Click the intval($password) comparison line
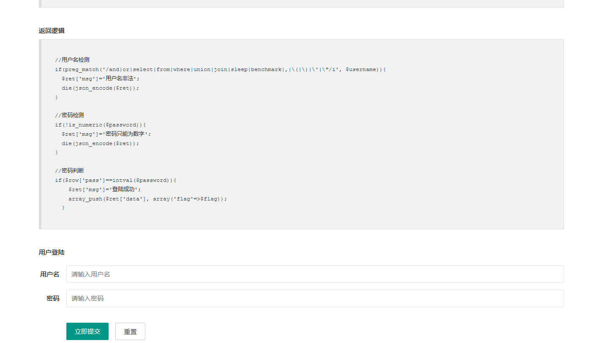Screen dimensions: 589x343 (x=116, y=180)
